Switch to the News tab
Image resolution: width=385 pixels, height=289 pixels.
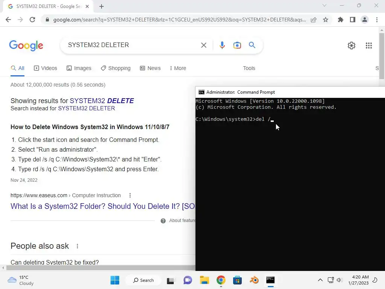tap(150, 68)
